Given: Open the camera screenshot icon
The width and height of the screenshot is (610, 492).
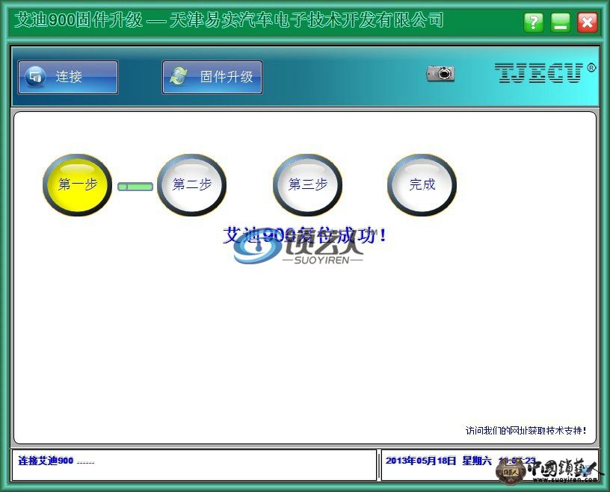Looking at the screenshot, I should 440,73.
